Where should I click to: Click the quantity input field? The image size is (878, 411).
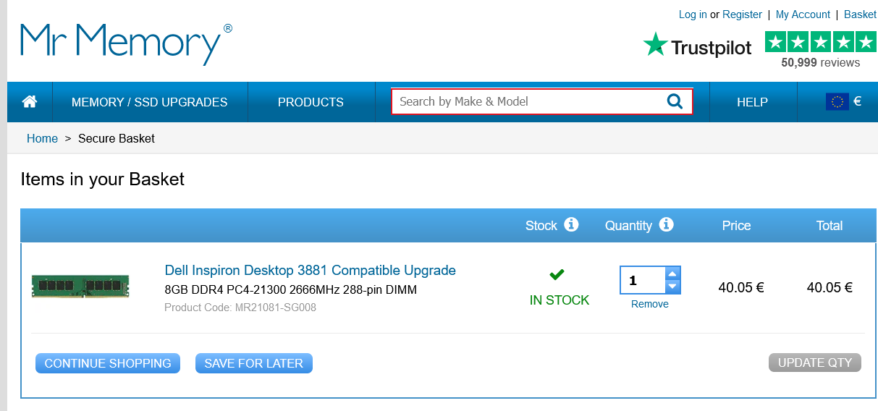[643, 280]
